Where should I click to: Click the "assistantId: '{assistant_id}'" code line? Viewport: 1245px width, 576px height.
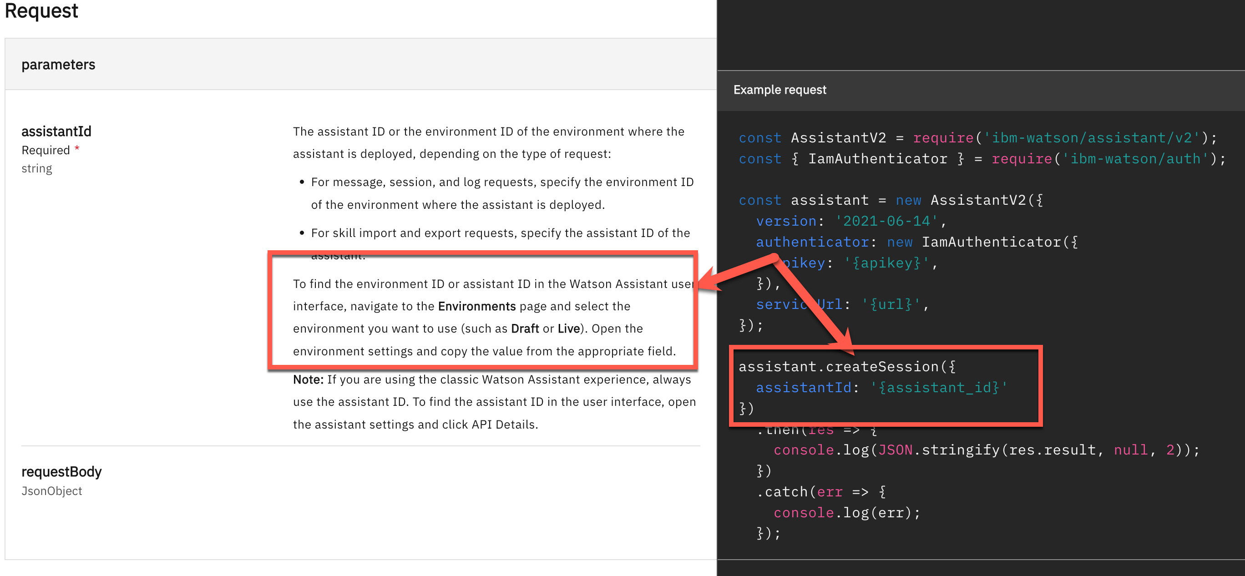click(881, 388)
